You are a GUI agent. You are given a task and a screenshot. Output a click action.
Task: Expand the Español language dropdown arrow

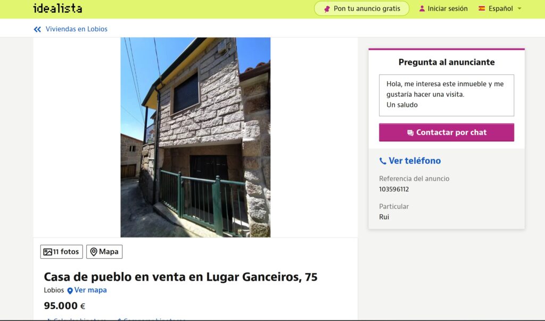(x=519, y=9)
